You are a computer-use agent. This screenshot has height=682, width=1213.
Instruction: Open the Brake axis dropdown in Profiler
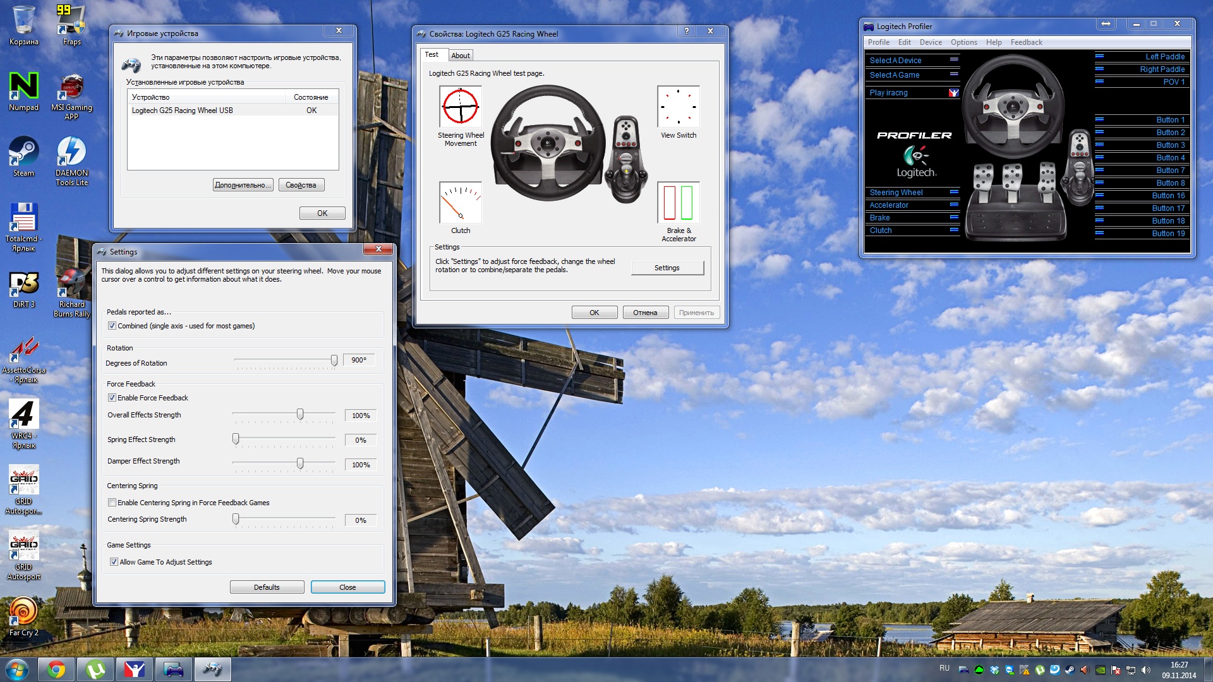pyautogui.click(x=913, y=218)
